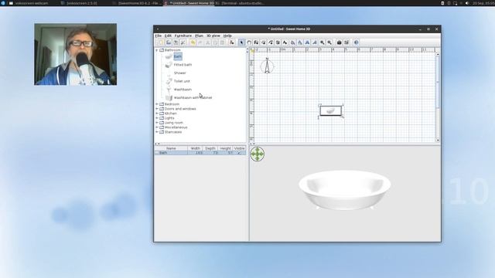495x278 pixels.
Task: Click the clock in the top panel
Action: click(483, 3)
